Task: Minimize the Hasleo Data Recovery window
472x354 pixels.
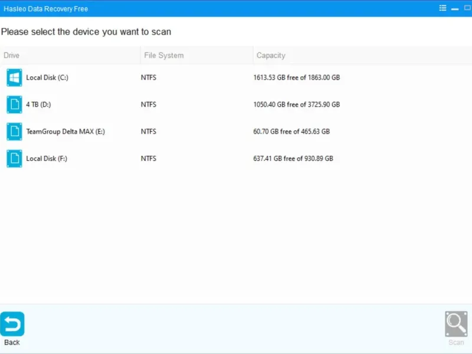Action: tap(455, 9)
